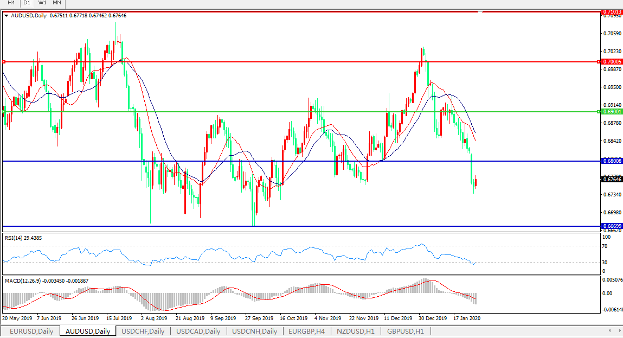
Task: Click the triangle beside AUDUSD,Daily title
Action: coord(7,16)
